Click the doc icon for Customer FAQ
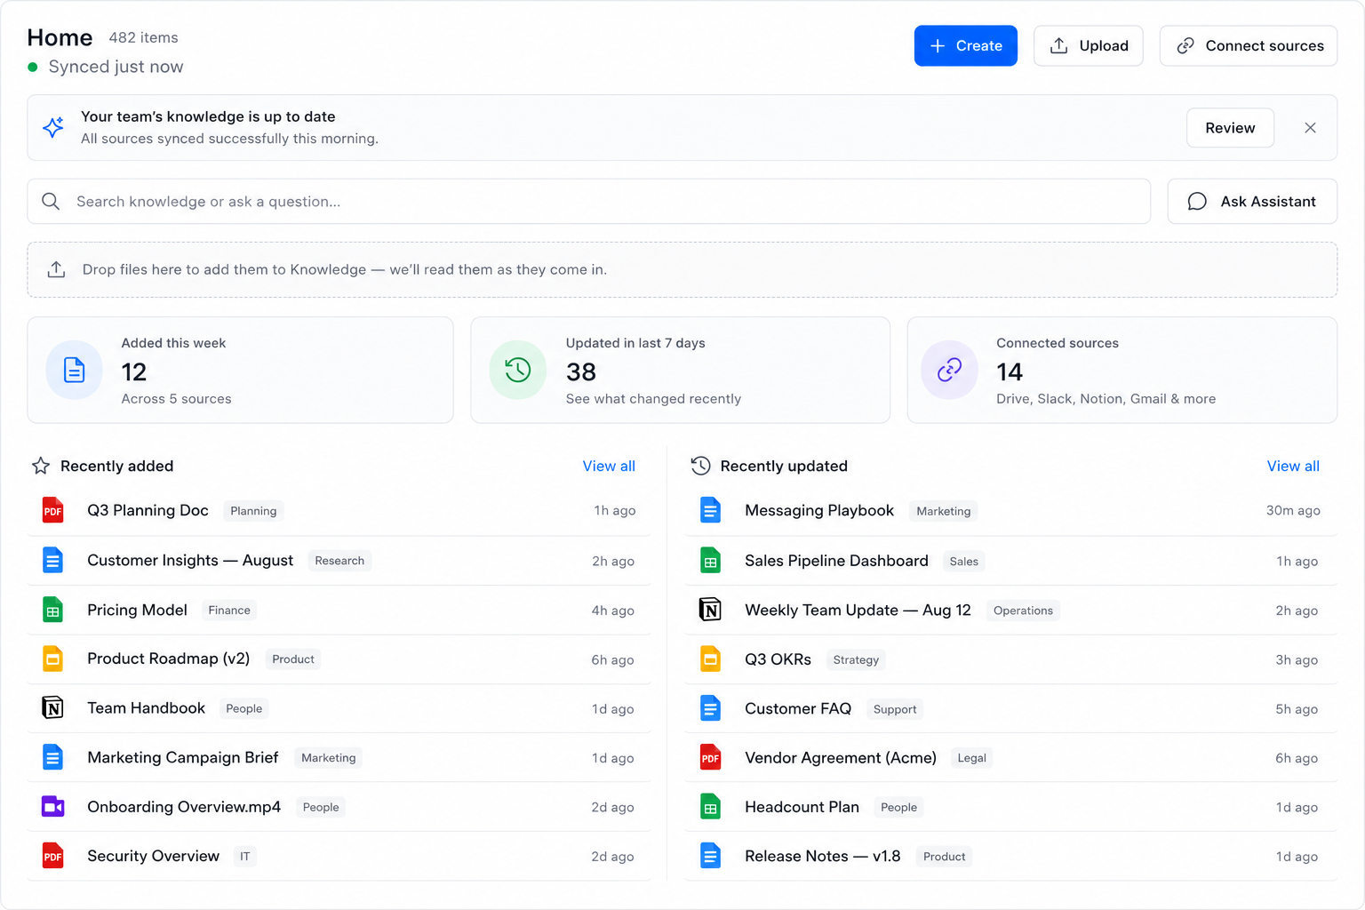This screenshot has height=910, width=1365. (x=710, y=708)
